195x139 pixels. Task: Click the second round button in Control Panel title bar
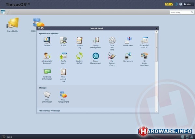click(42, 28)
